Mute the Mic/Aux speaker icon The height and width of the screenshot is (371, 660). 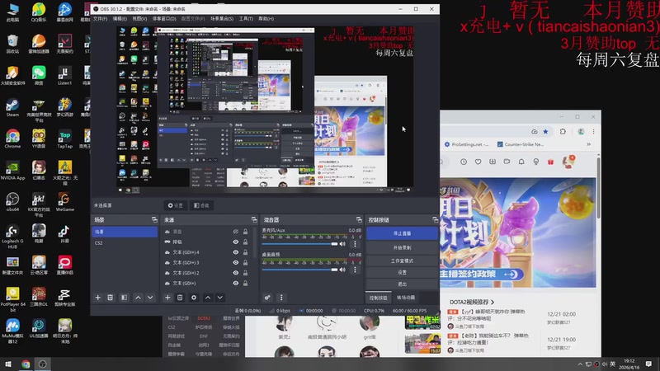(342, 244)
